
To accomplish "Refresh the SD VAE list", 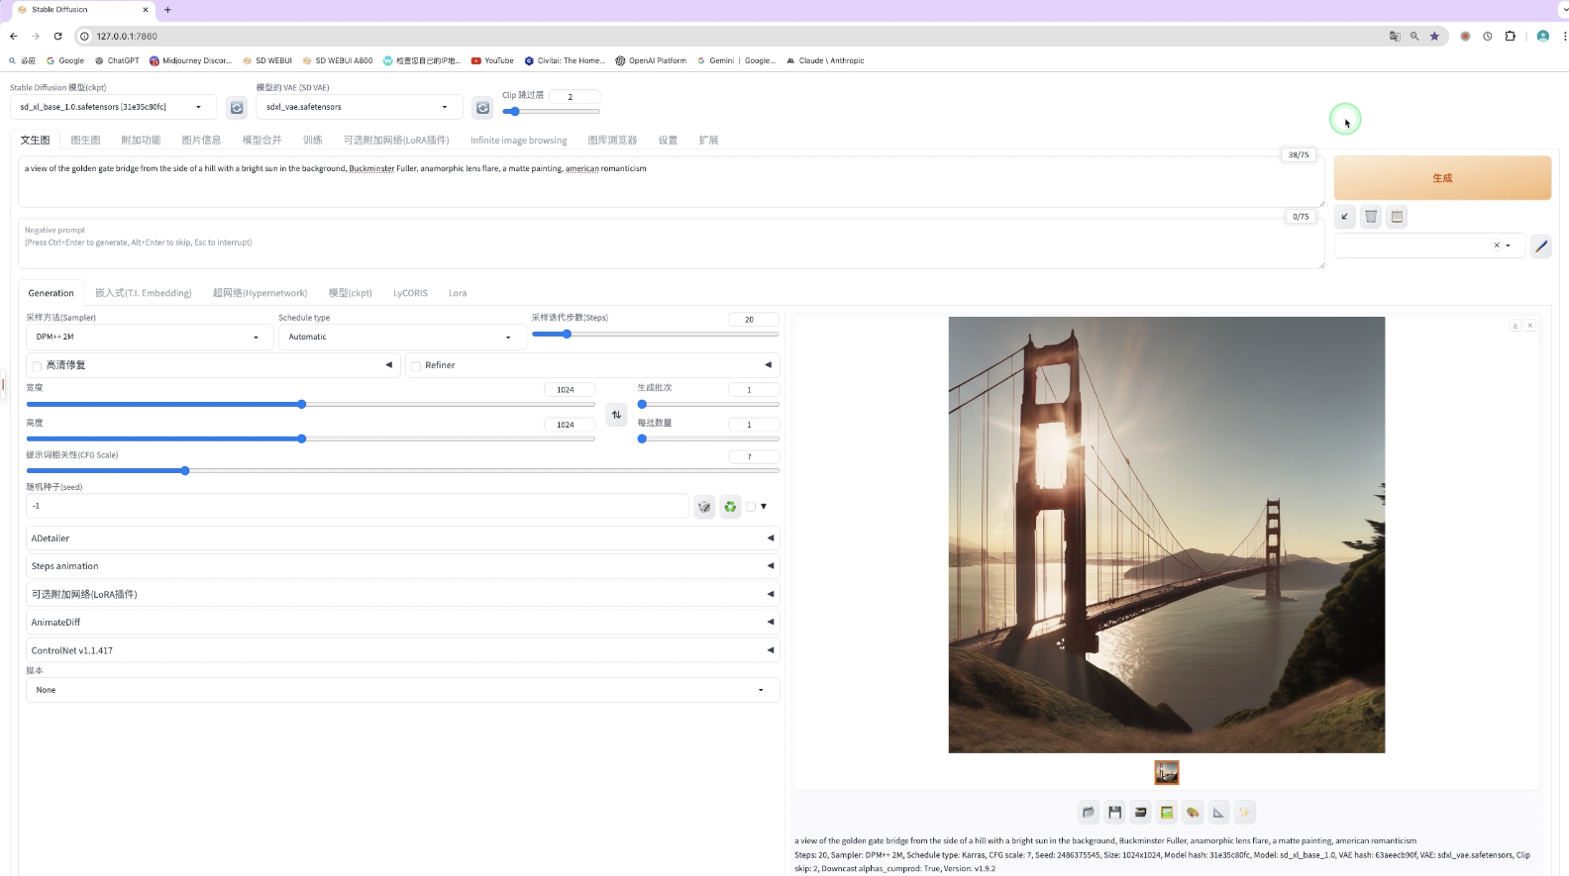I will pyautogui.click(x=482, y=107).
